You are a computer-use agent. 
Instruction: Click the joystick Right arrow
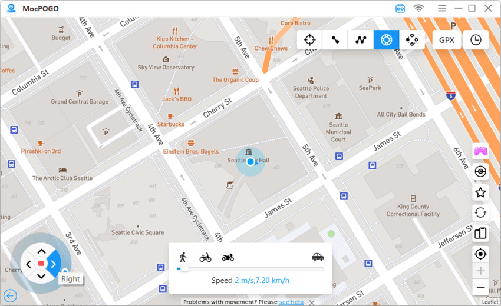pos(54,264)
